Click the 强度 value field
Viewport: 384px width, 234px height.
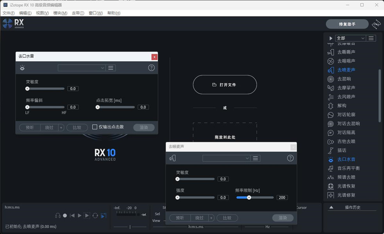tap(223, 198)
